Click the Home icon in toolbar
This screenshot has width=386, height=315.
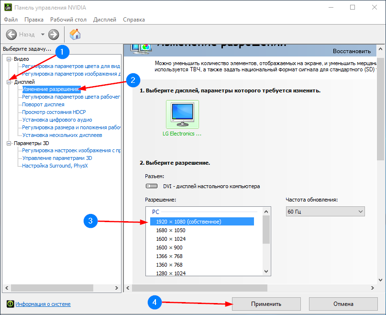coord(75,34)
